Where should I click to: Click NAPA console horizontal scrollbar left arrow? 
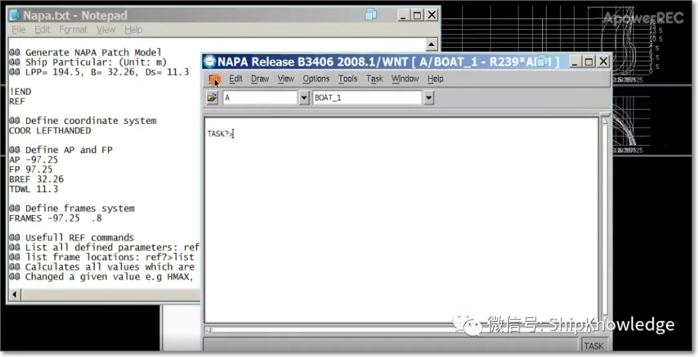tap(208, 331)
